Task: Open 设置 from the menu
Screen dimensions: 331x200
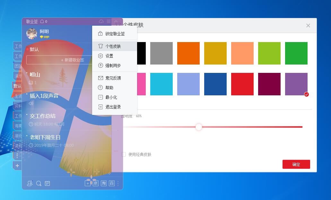Action: coord(115,56)
